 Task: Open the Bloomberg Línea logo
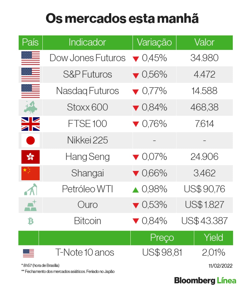tap(205, 280)
